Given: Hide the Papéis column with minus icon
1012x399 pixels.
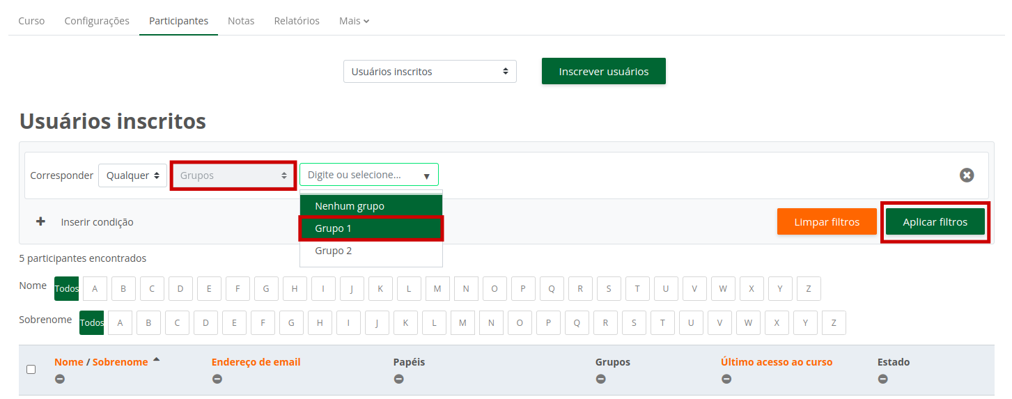Looking at the screenshot, I should click(x=398, y=379).
